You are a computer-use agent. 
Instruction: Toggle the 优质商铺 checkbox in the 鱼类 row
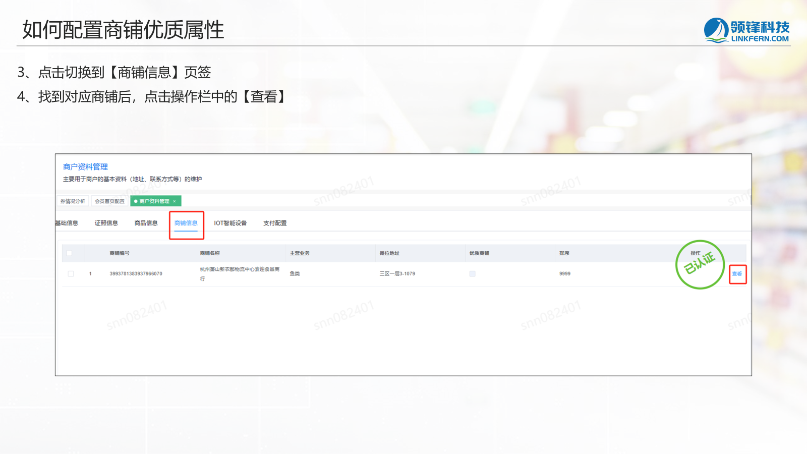tap(473, 274)
